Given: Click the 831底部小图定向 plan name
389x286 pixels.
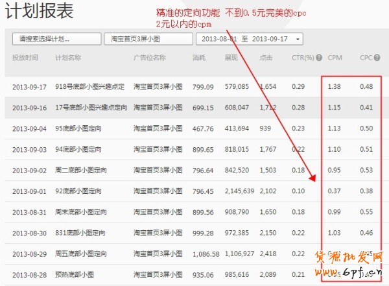Looking at the screenshot, I should coord(80,233).
